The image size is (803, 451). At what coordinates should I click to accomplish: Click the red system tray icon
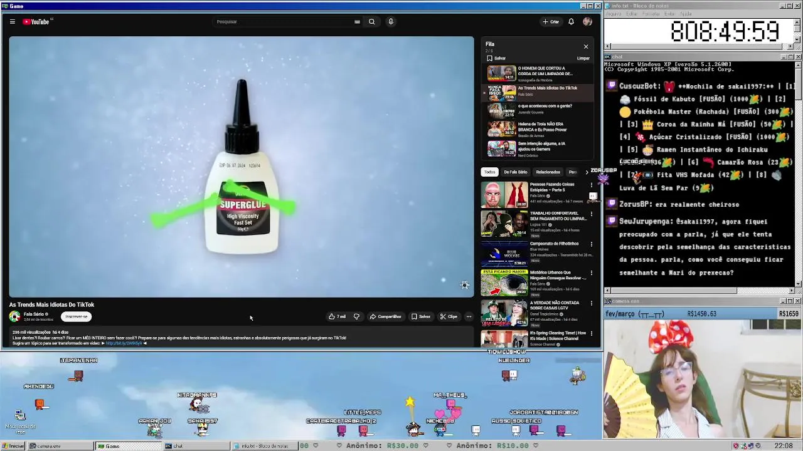coord(736,446)
